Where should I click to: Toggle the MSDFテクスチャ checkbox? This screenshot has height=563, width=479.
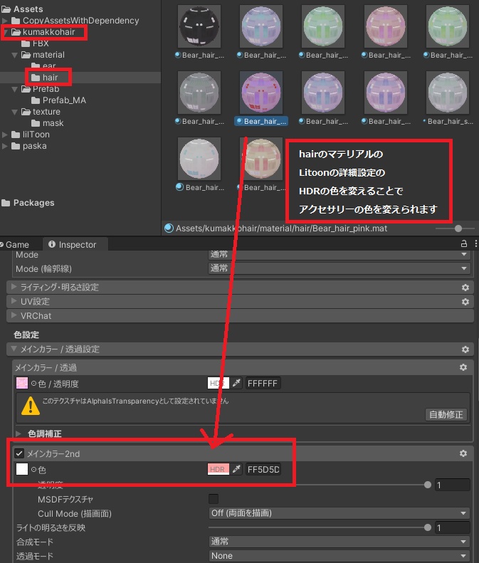[214, 499]
